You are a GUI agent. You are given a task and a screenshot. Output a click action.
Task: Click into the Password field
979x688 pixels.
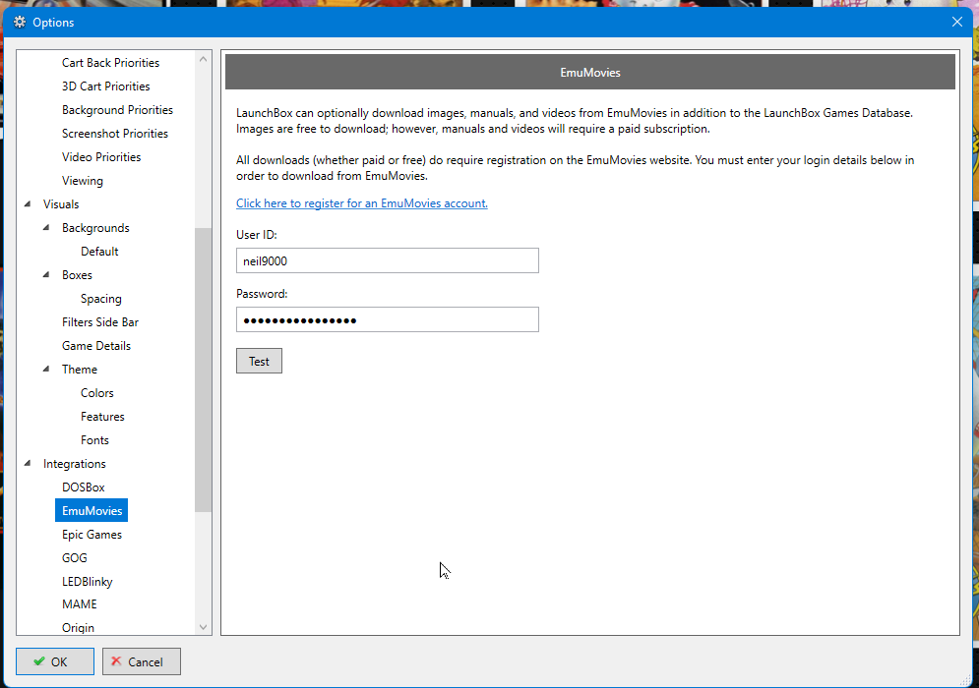pos(387,320)
